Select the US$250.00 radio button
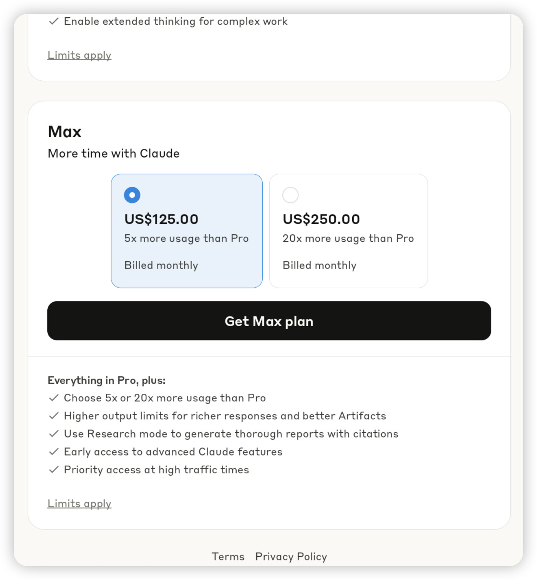537x580 pixels. coord(290,195)
